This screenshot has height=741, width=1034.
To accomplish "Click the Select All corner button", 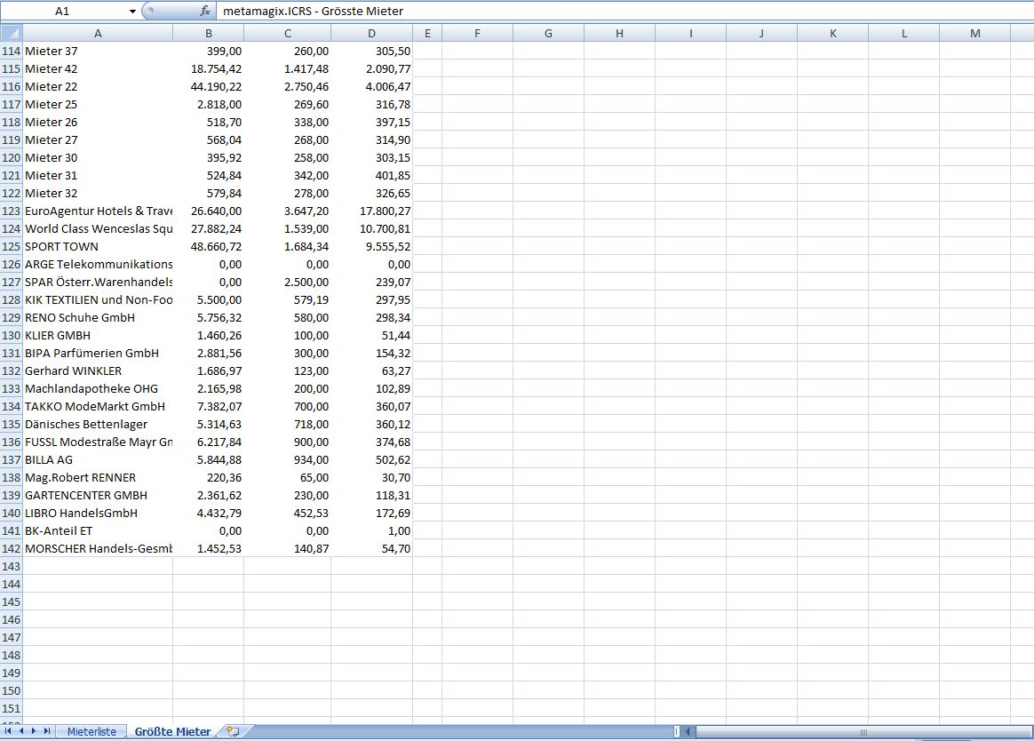I will 12,33.
